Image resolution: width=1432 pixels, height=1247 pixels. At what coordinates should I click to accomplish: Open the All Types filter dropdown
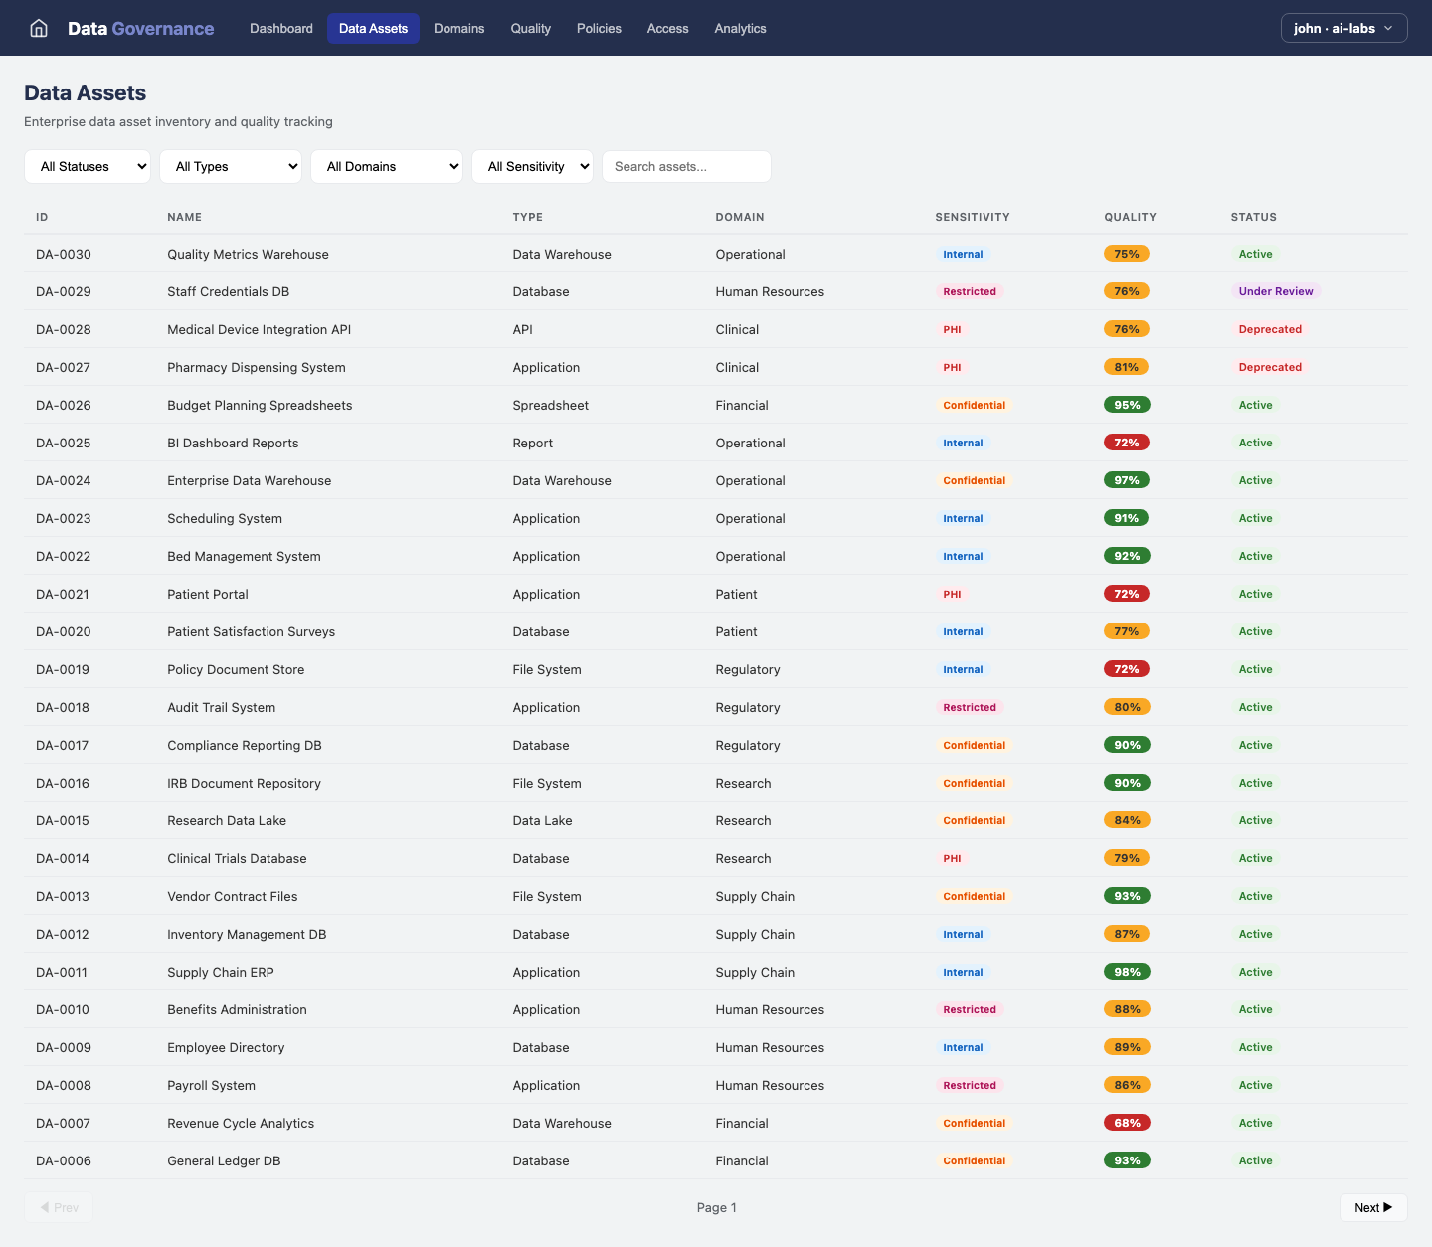(231, 166)
